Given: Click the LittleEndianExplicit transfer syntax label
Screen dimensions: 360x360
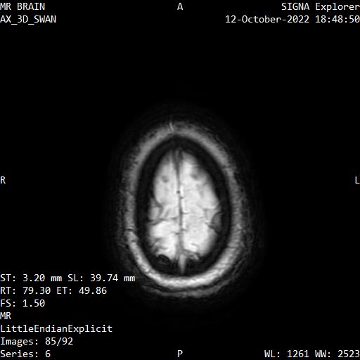Looking at the screenshot, I should point(56,328).
